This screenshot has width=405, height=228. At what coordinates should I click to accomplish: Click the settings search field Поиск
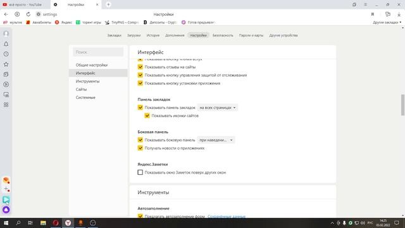coord(98,52)
